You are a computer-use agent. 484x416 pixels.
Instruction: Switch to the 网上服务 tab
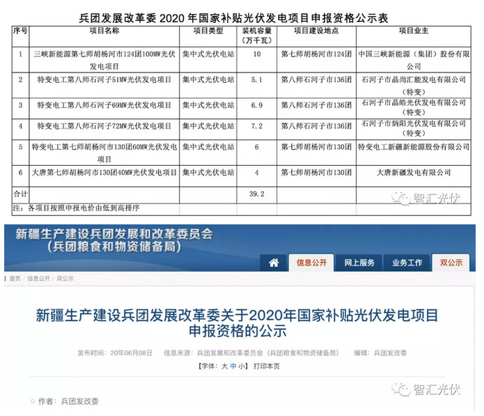tap(359, 263)
